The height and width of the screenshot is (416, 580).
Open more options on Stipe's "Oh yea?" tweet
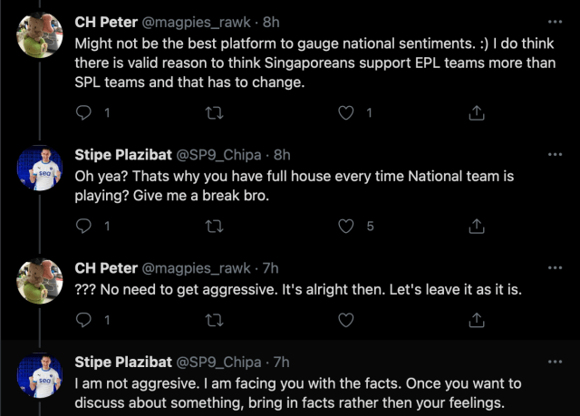tap(555, 155)
